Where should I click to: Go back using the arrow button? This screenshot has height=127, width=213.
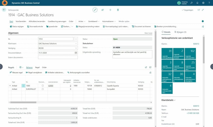4,10
